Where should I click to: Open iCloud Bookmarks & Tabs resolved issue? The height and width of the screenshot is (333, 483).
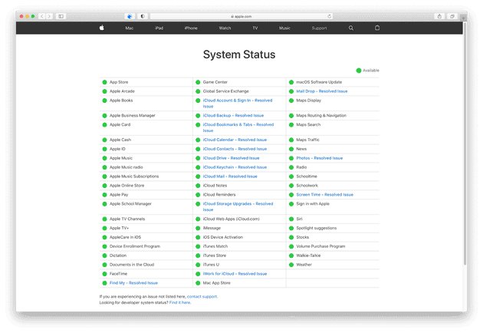pos(238,127)
